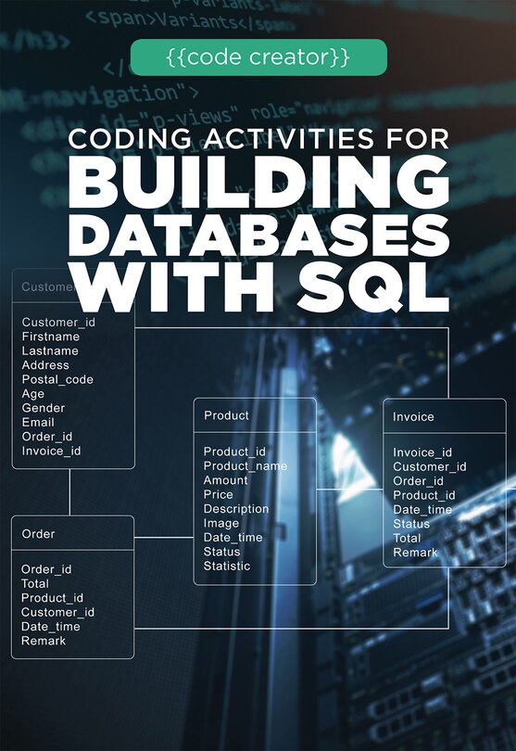Click "Invoice_id" in the Invoice table
This screenshot has width=516, height=751.
coord(422,452)
